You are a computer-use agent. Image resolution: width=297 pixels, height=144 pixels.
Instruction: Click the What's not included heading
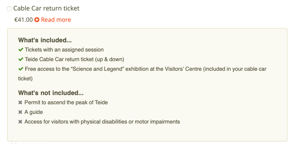pos(51,93)
